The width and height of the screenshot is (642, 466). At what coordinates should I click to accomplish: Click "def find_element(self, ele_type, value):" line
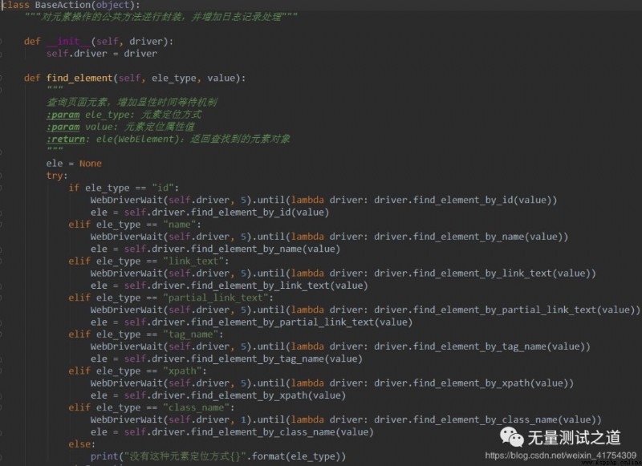(x=135, y=78)
